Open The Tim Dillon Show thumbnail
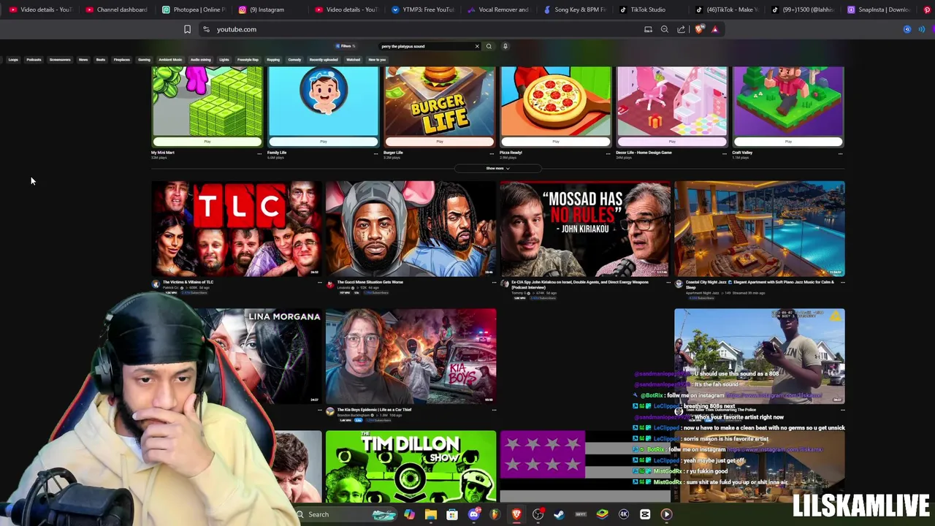 coord(411,467)
